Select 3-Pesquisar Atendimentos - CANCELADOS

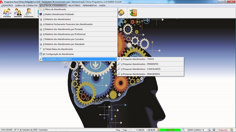click(x=150, y=69)
